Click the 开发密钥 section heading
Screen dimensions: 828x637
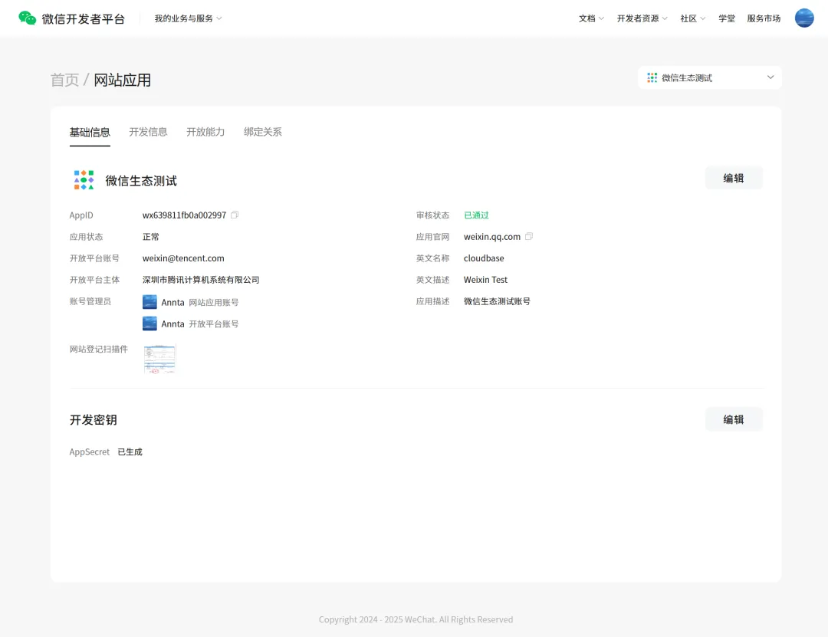[94, 420]
